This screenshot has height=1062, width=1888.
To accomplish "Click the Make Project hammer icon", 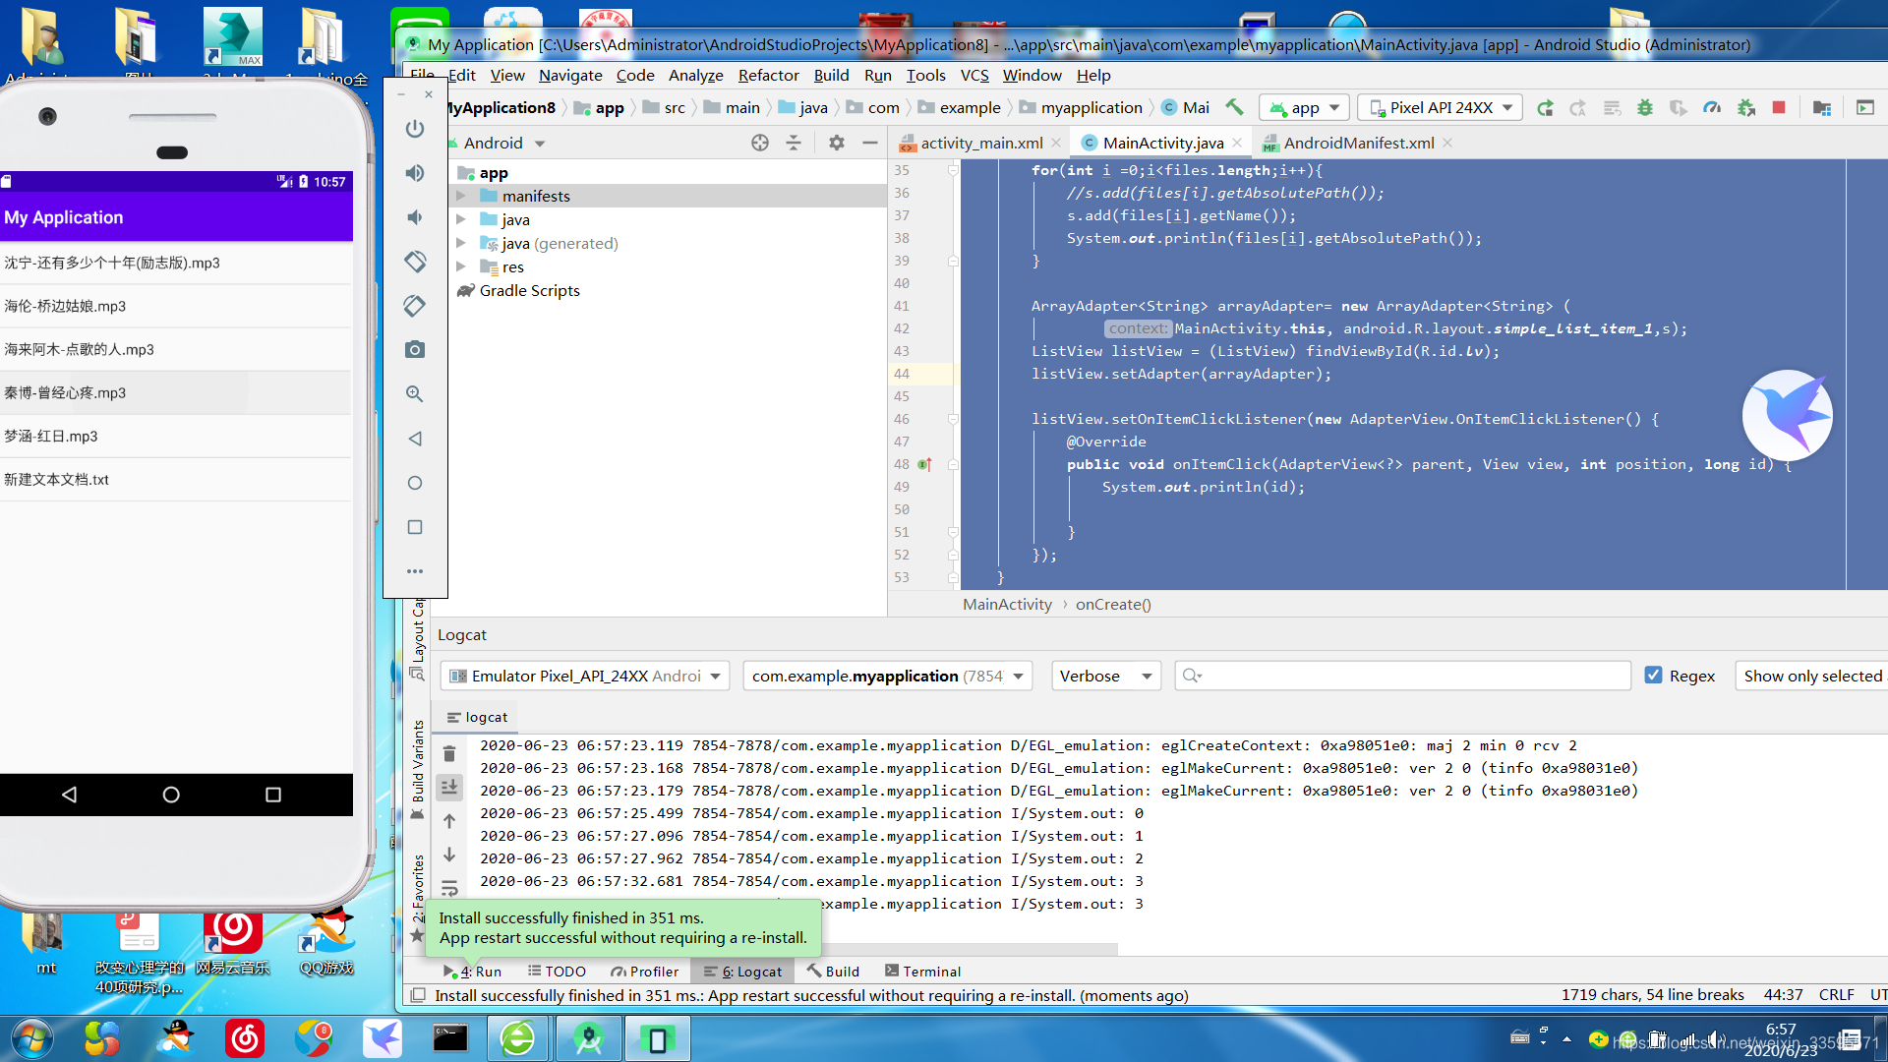I will coord(1234,107).
